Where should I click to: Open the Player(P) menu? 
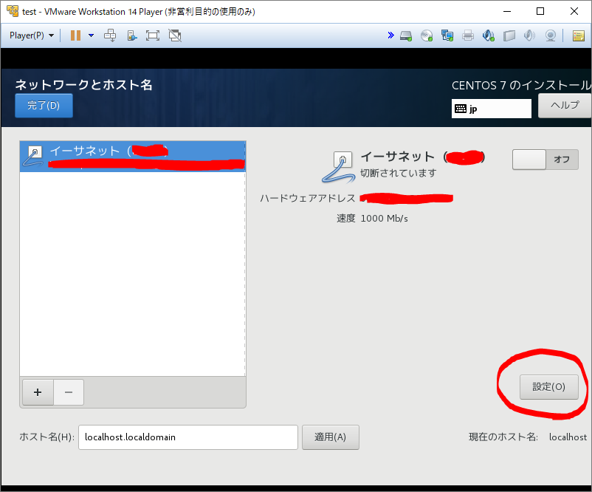click(x=32, y=35)
